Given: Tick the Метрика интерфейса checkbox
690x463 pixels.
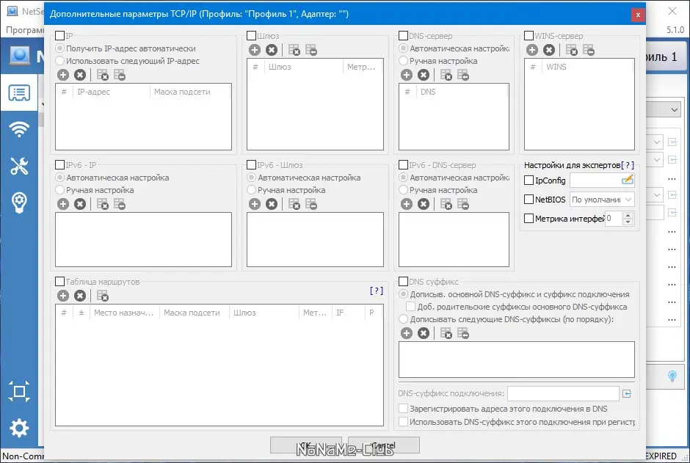Looking at the screenshot, I should [x=529, y=219].
